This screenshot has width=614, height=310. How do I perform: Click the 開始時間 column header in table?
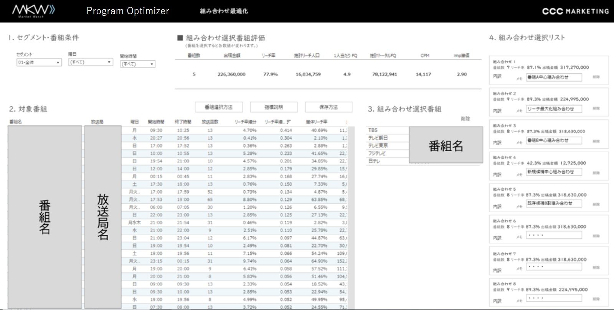(156, 122)
